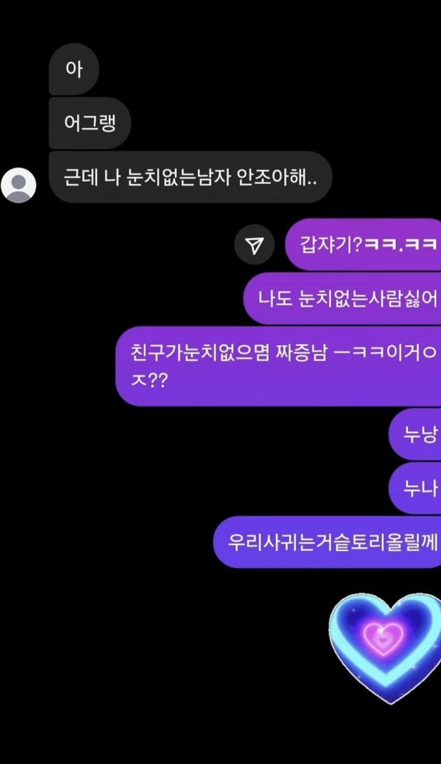441x764 pixels.
Task: Tap the sent bubble '누낭'
Action: (415, 434)
